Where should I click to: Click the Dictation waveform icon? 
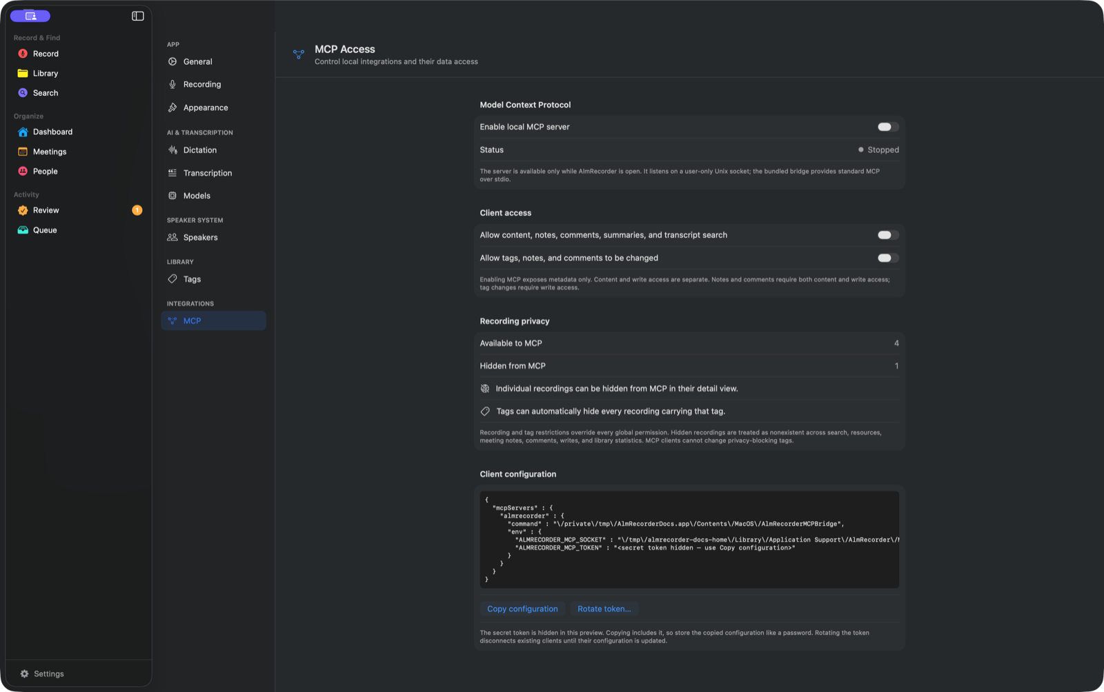[x=172, y=150]
